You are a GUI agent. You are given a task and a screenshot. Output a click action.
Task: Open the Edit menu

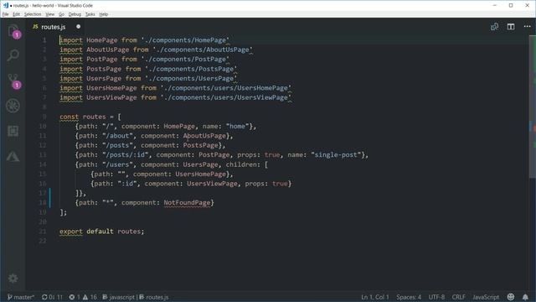(17, 14)
